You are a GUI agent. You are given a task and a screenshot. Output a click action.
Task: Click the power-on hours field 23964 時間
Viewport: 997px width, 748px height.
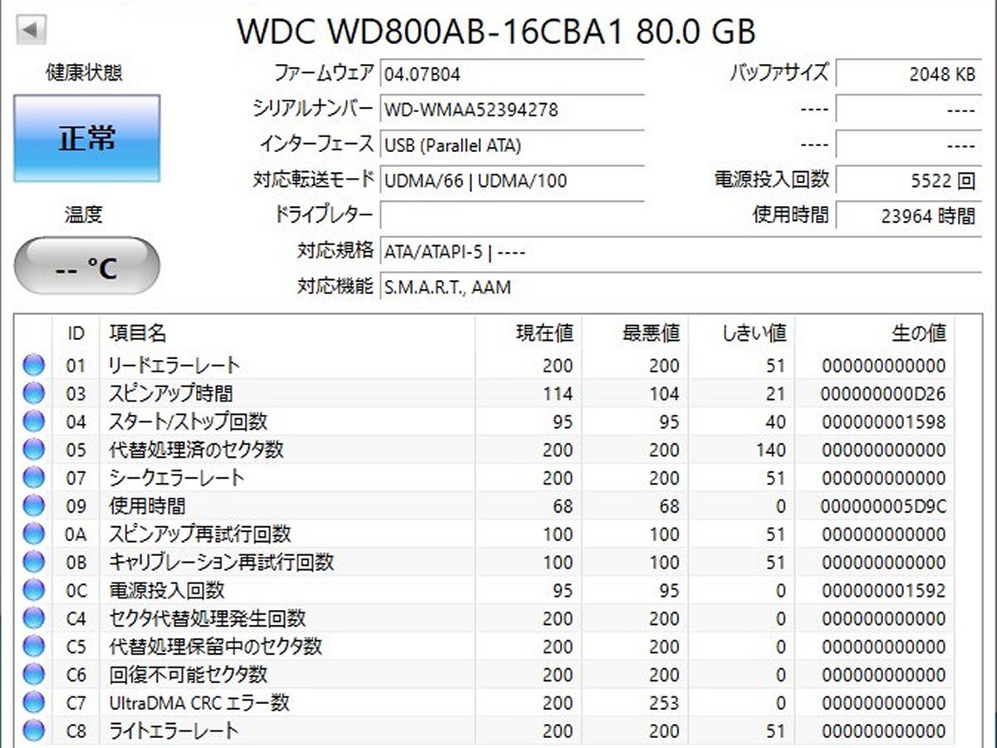[x=908, y=215]
